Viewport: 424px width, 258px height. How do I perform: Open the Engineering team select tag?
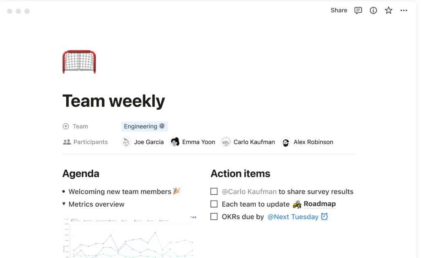(x=144, y=126)
